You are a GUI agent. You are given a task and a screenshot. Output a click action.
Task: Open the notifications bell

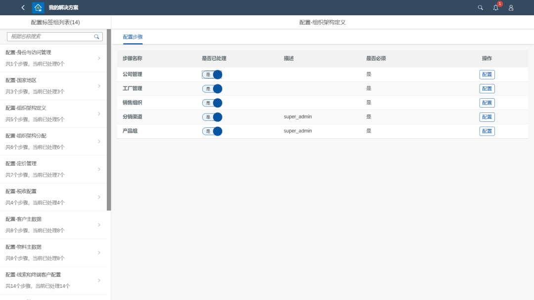pos(495,7)
